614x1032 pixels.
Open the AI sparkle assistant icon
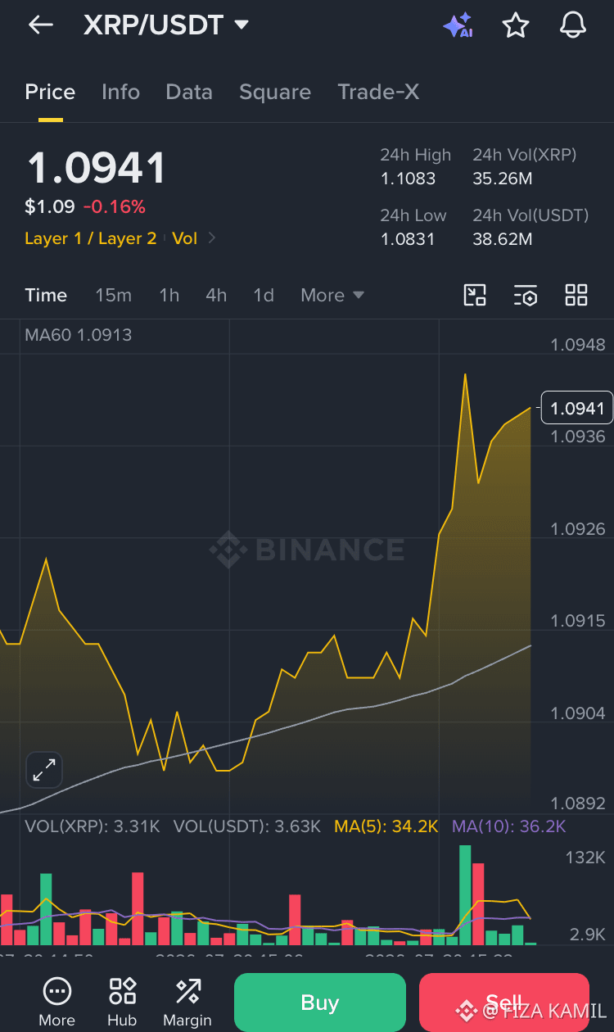pyautogui.click(x=458, y=25)
